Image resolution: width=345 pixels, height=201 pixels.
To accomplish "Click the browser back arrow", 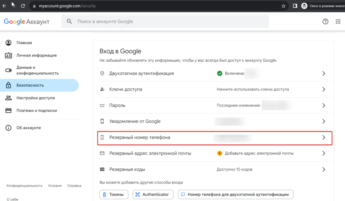I will pyautogui.click(x=4, y=6).
